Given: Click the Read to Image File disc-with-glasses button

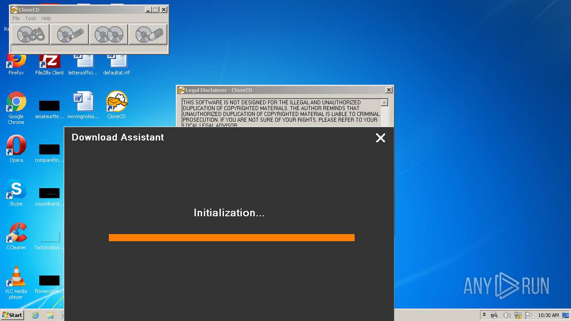Looking at the screenshot, I should pyautogui.click(x=30, y=34).
